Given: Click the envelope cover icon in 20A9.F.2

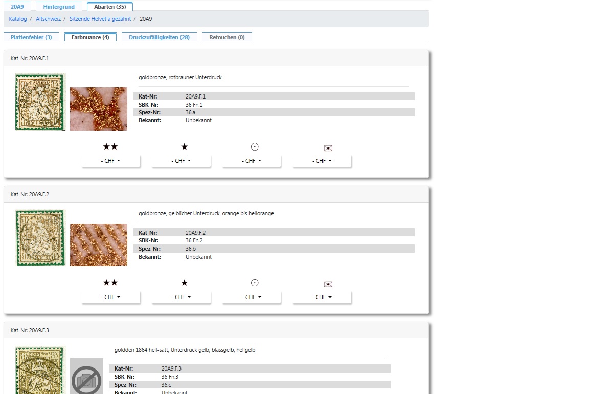Looking at the screenshot, I should pyautogui.click(x=328, y=284).
